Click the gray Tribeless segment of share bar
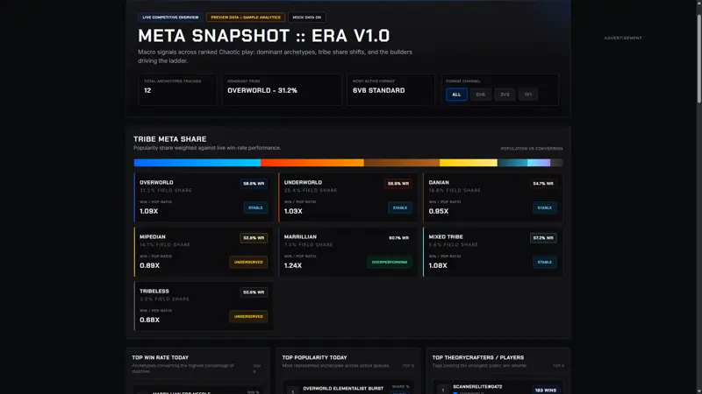Viewport: 702px width, 394px height. point(556,163)
